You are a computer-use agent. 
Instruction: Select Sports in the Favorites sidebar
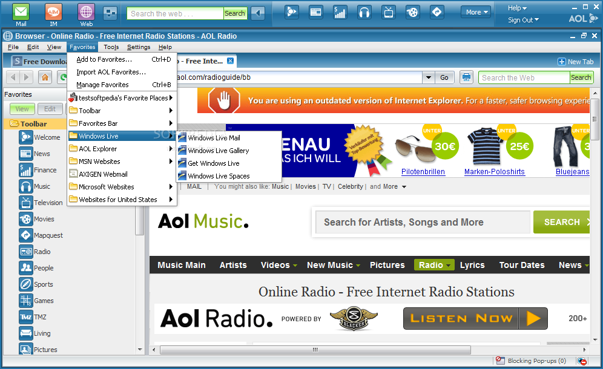pyautogui.click(x=36, y=284)
